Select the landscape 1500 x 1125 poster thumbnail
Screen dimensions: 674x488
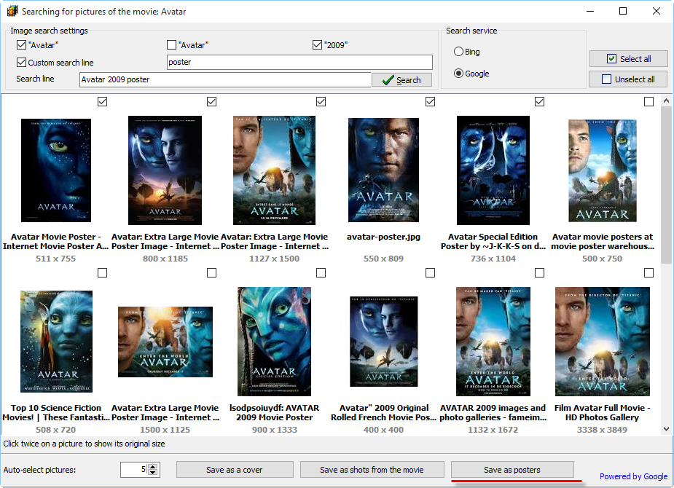(165, 342)
